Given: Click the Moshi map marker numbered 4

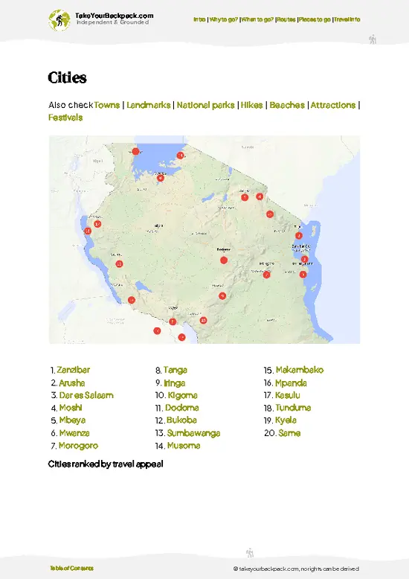Looking at the screenshot, I should [x=260, y=196].
